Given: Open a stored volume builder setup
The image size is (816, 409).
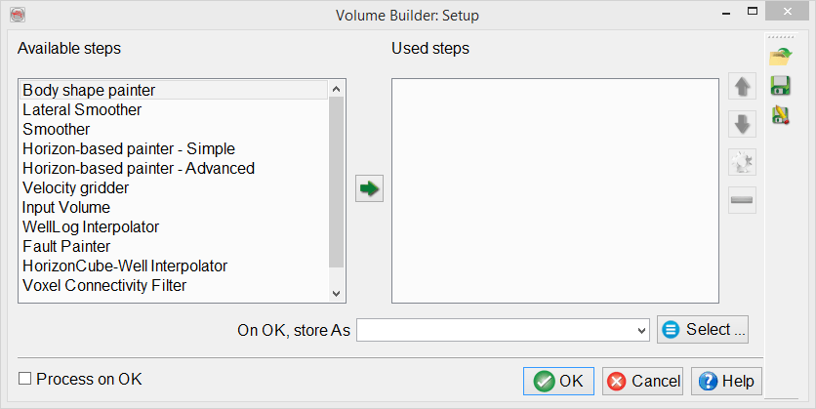Looking at the screenshot, I should click(x=781, y=57).
